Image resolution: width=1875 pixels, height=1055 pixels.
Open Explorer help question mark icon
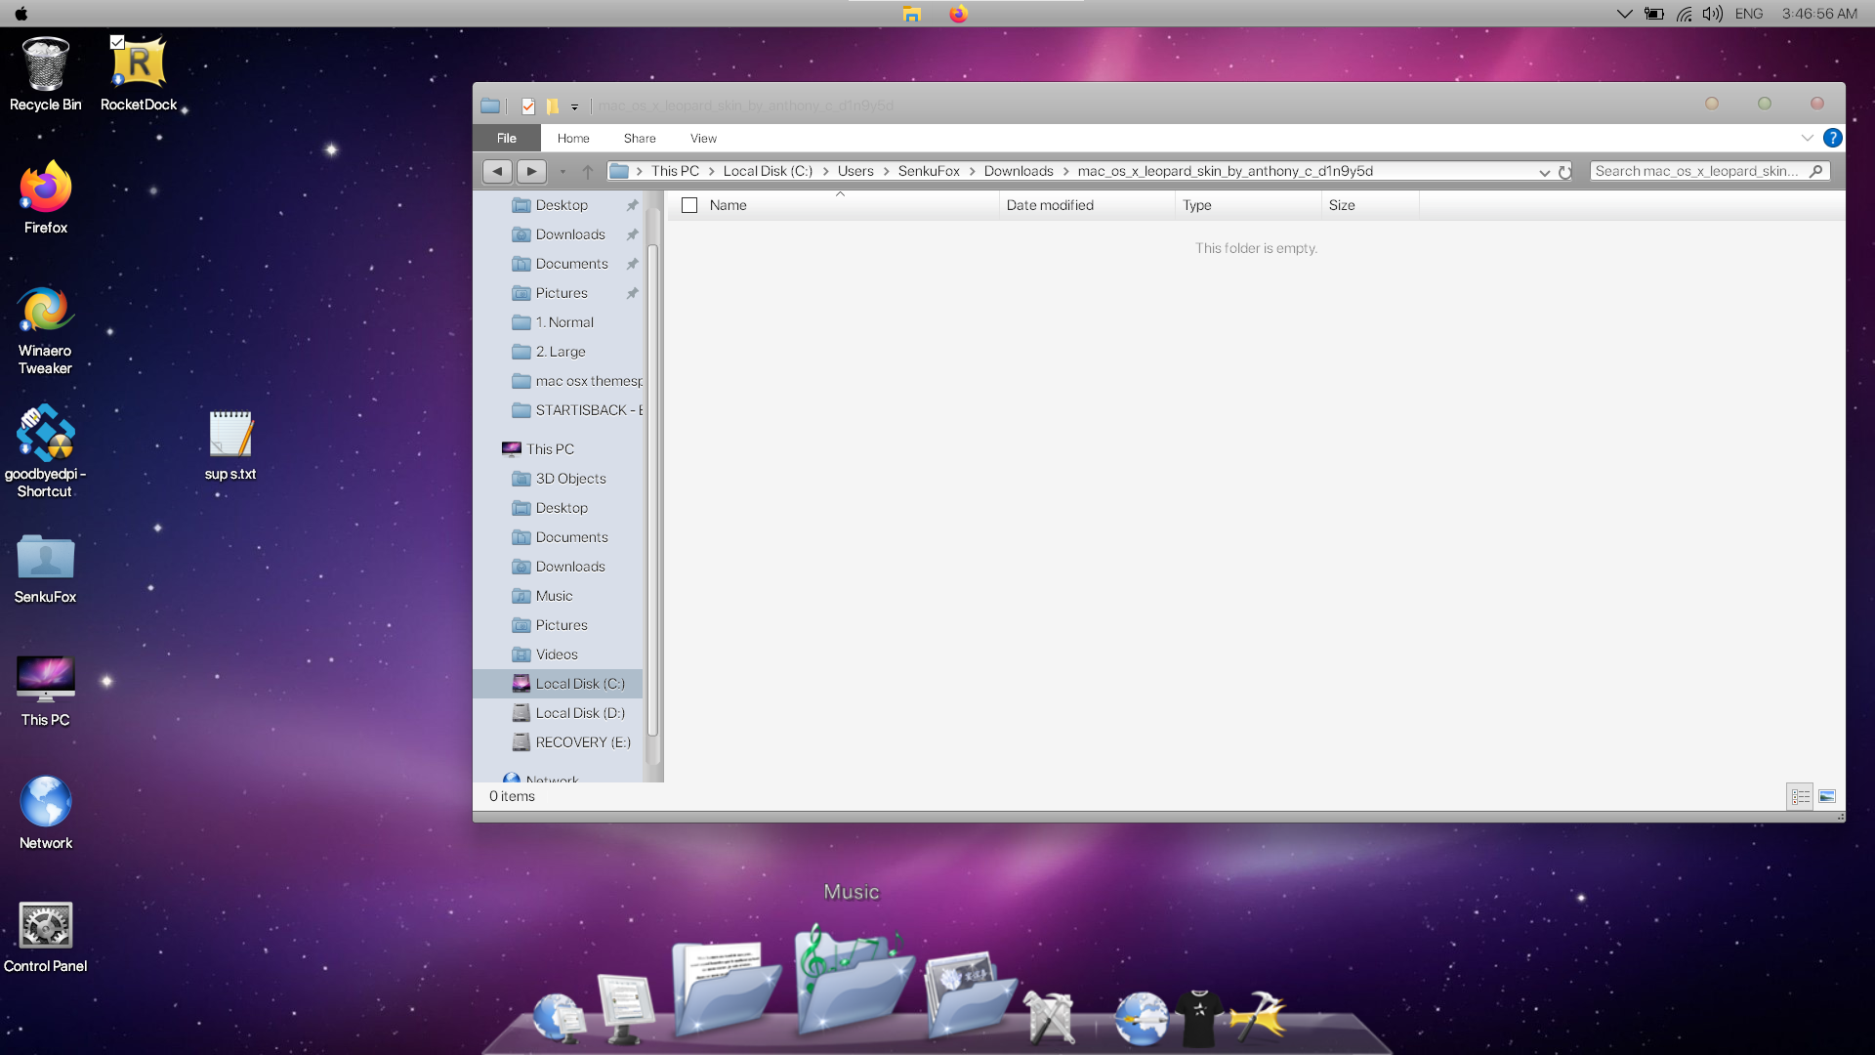(1833, 138)
